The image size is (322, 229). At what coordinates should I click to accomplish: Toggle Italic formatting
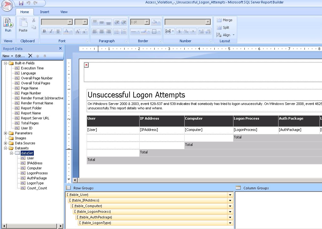[x=51, y=31]
